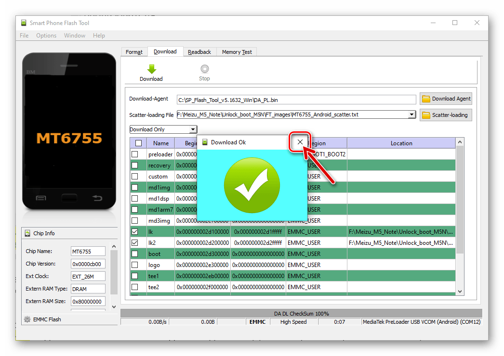Image resolution: width=504 pixels, height=356 pixels.
Task: Click the lk2 row Location path
Action: click(x=401, y=242)
